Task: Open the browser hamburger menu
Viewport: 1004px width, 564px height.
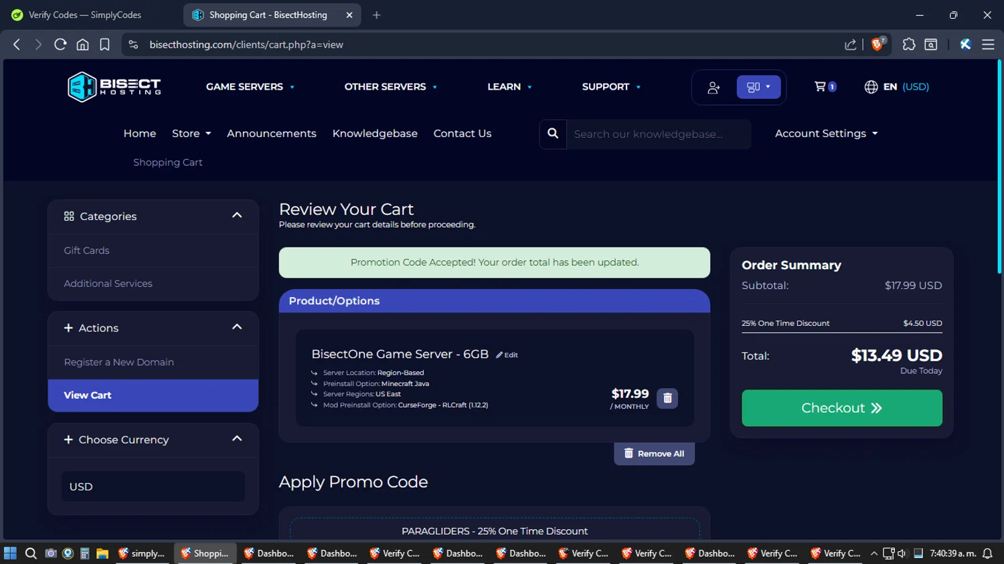Action: click(x=988, y=45)
